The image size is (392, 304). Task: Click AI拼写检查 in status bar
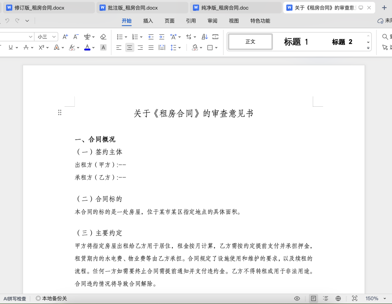[15, 299]
